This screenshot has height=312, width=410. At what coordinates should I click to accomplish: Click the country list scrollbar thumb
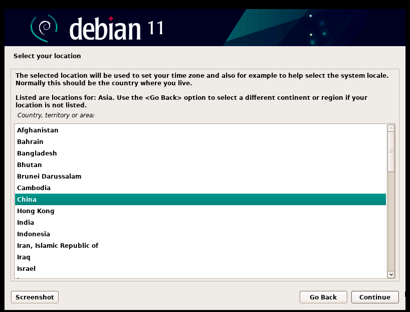(x=391, y=152)
